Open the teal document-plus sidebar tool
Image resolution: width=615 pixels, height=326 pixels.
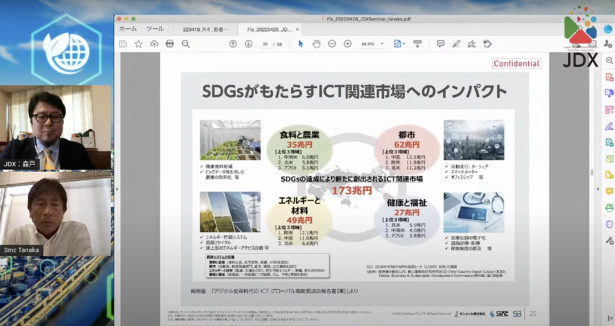(x=609, y=142)
